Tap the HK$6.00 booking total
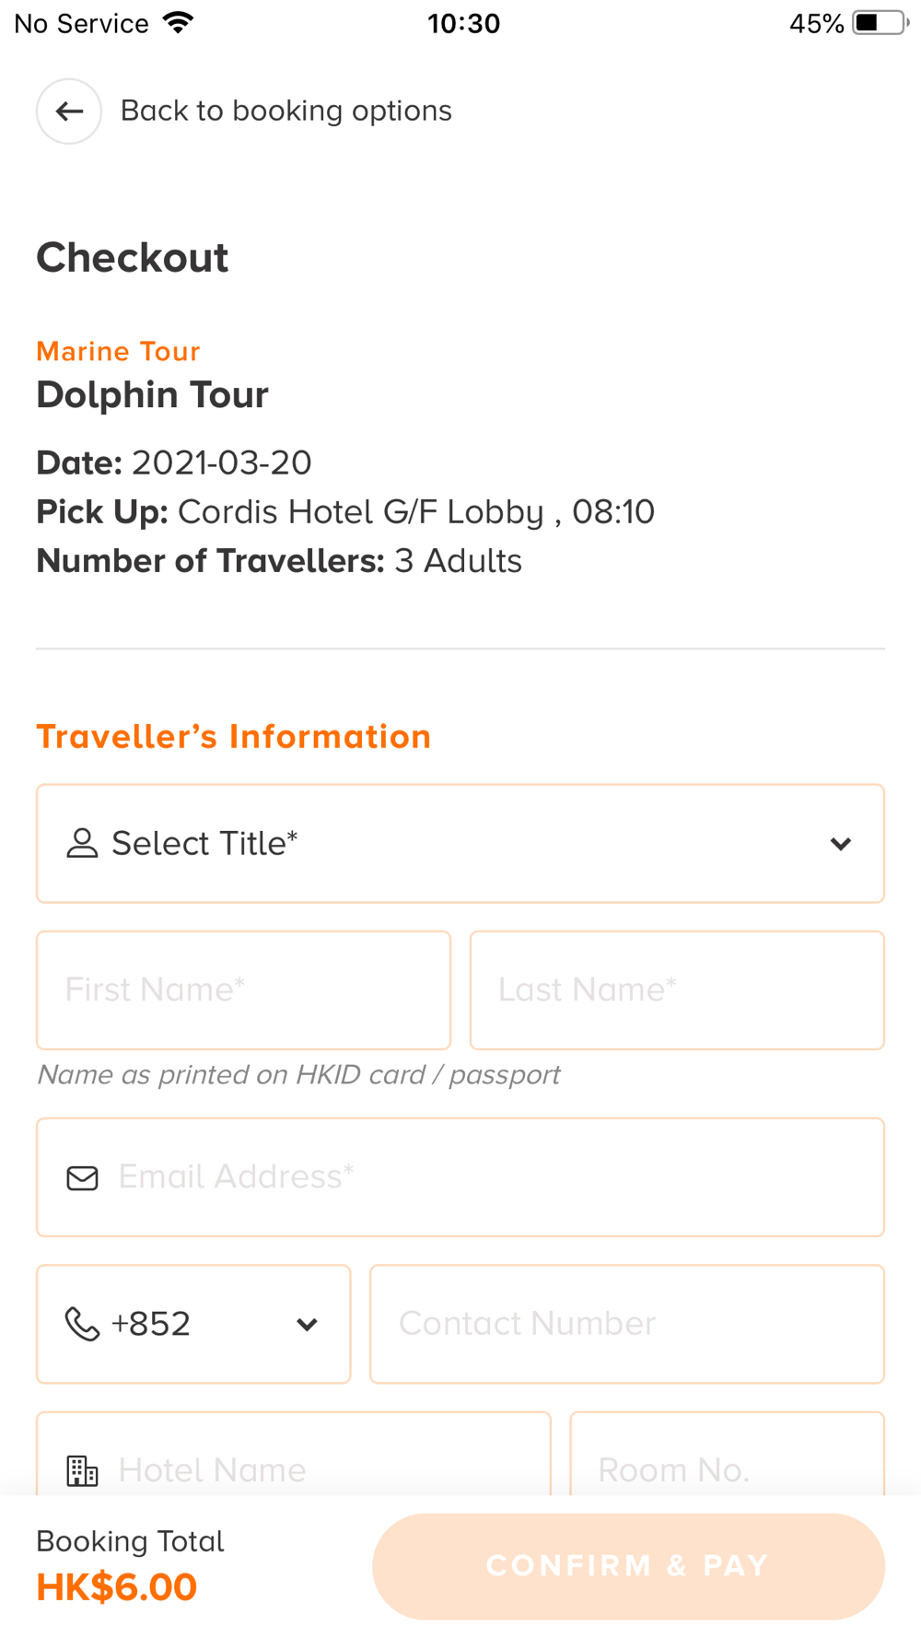921x1638 pixels. pyautogui.click(x=117, y=1586)
